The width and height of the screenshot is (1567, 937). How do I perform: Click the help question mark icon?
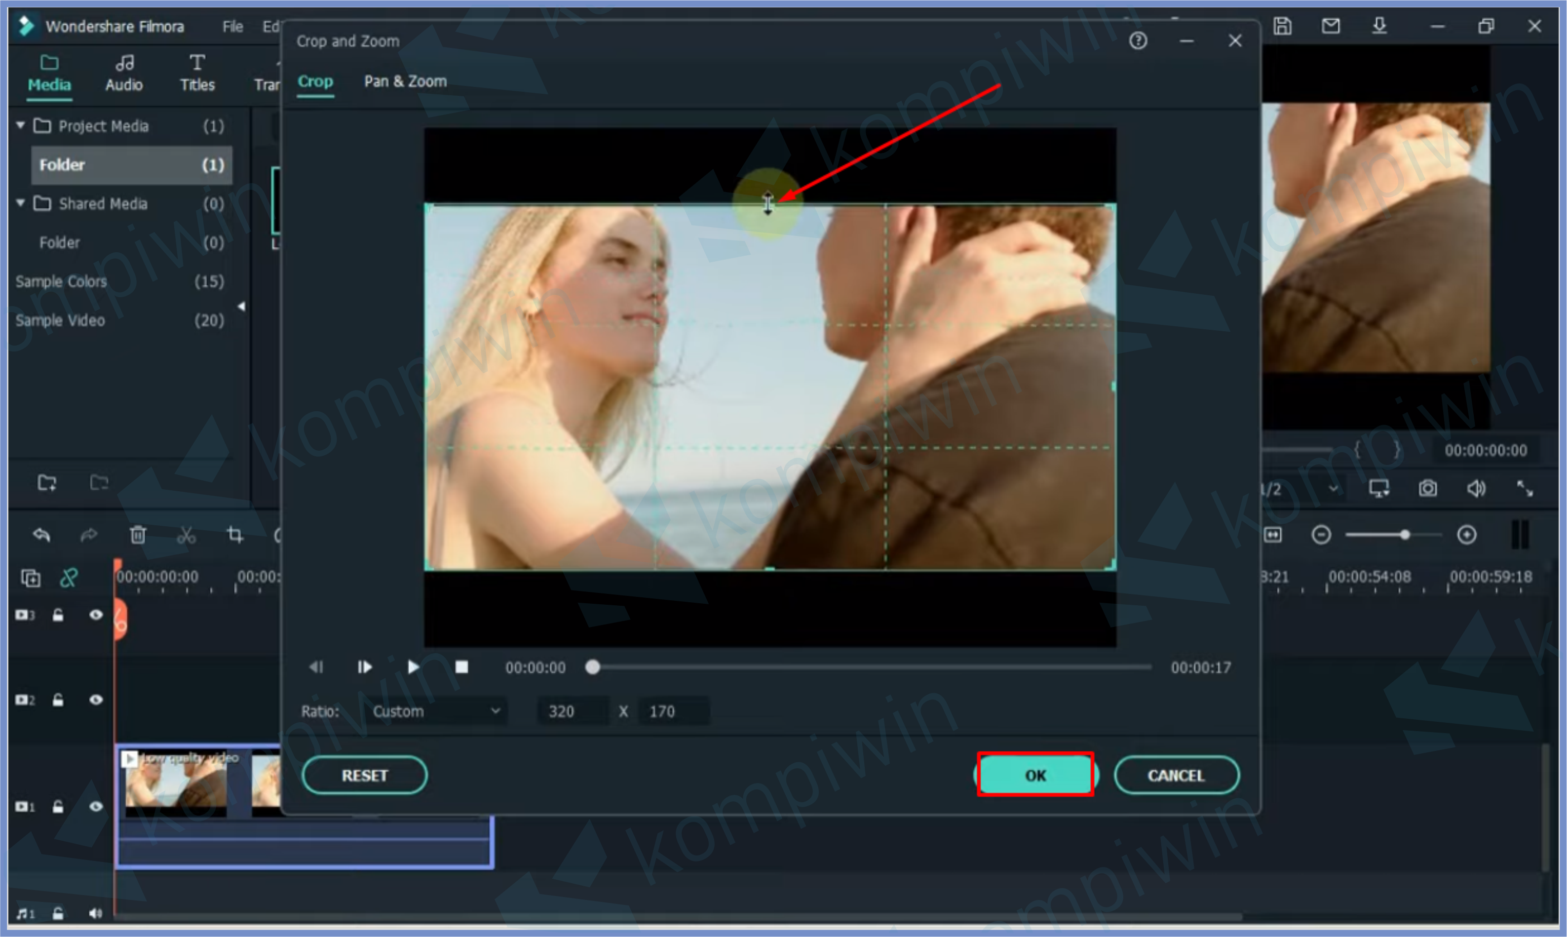1138,41
